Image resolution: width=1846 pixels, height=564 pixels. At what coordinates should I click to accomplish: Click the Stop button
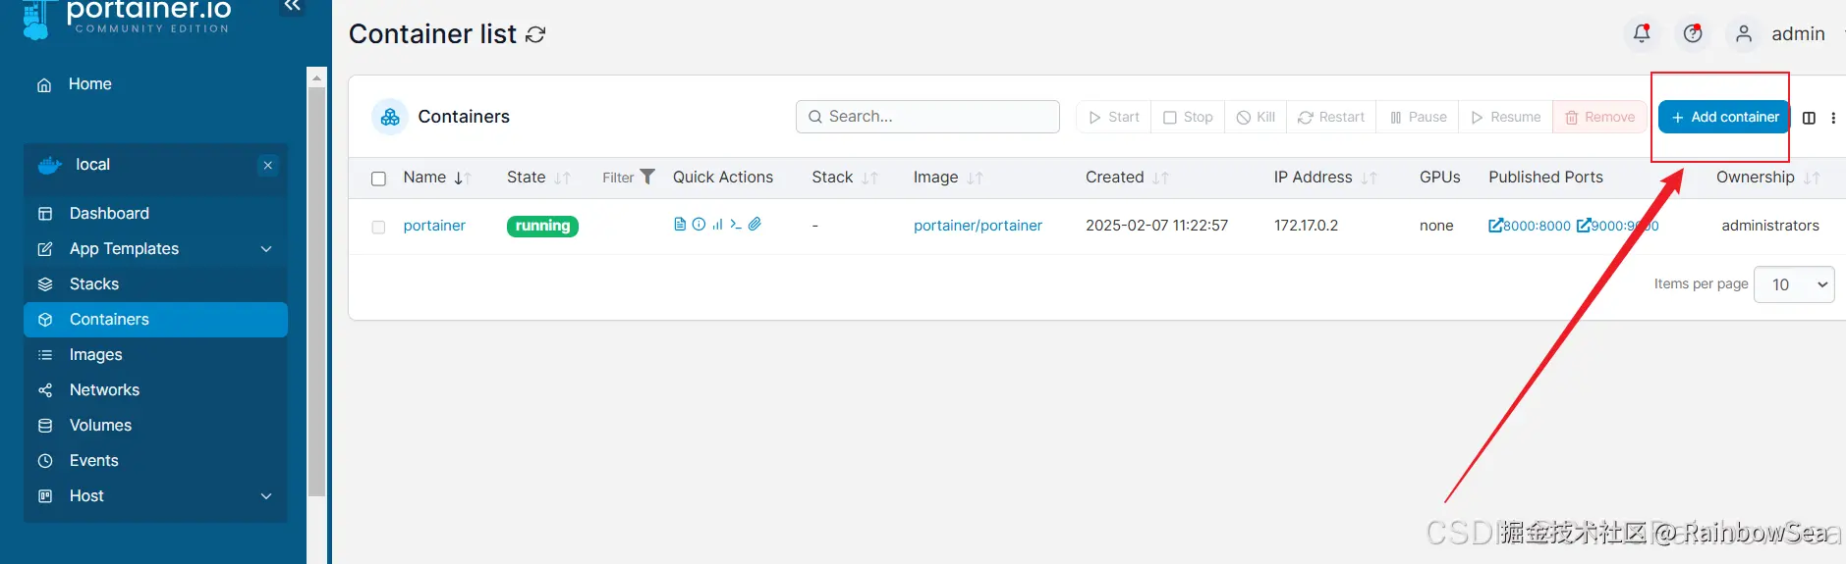point(1188,117)
